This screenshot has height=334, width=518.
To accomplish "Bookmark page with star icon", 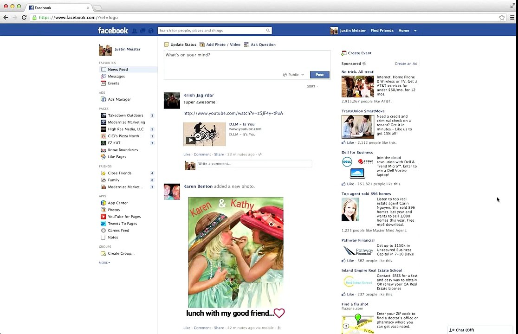I will click(501, 18).
